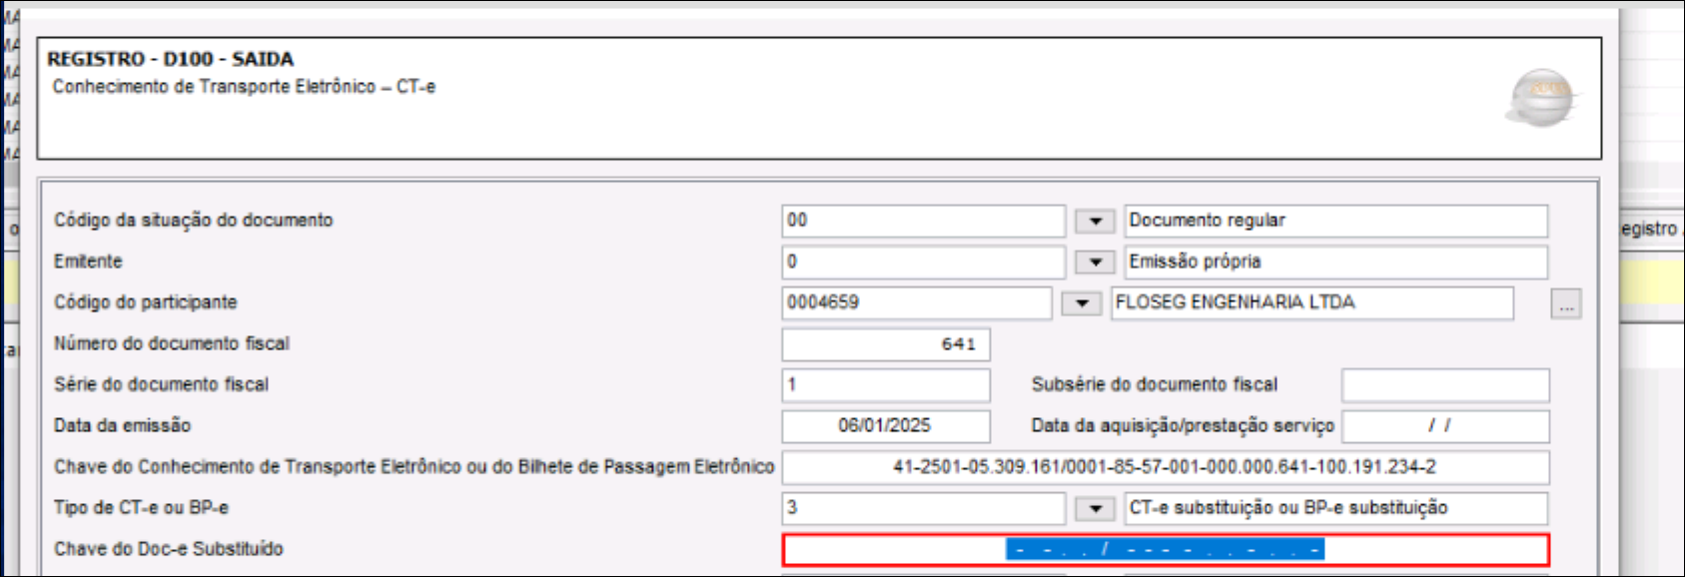Click the situation code field showing 00
The width and height of the screenshot is (1685, 577).
[x=922, y=221]
